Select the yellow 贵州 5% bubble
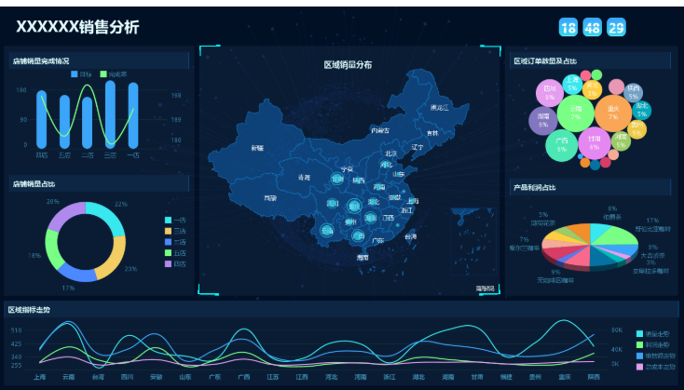Image resolution: width=684 pixels, height=390 pixels. click(636, 129)
